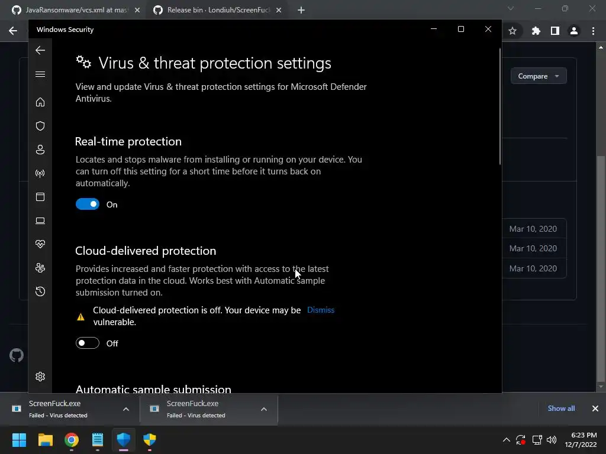Open Device security laptop icon
Image resolution: width=606 pixels, height=454 pixels.
pyautogui.click(x=40, y=220)
